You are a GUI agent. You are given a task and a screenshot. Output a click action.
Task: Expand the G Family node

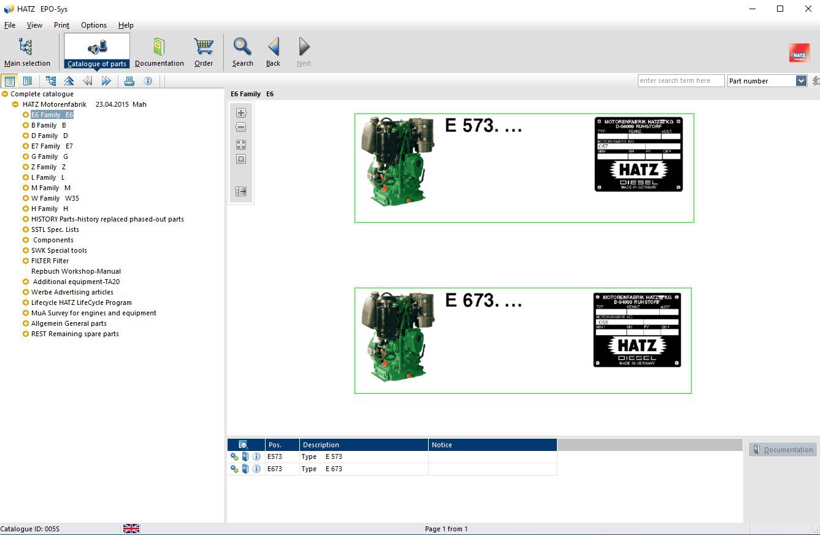pyautogui.click(x=26, y=156)
